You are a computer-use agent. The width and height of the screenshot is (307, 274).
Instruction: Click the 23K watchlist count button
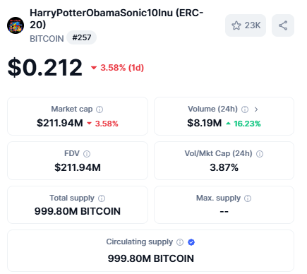[246, 25]
